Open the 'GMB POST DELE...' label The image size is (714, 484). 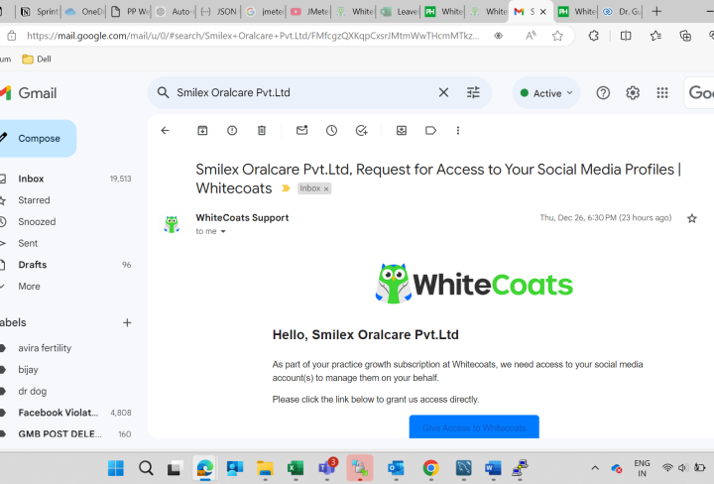click(59, 434)
